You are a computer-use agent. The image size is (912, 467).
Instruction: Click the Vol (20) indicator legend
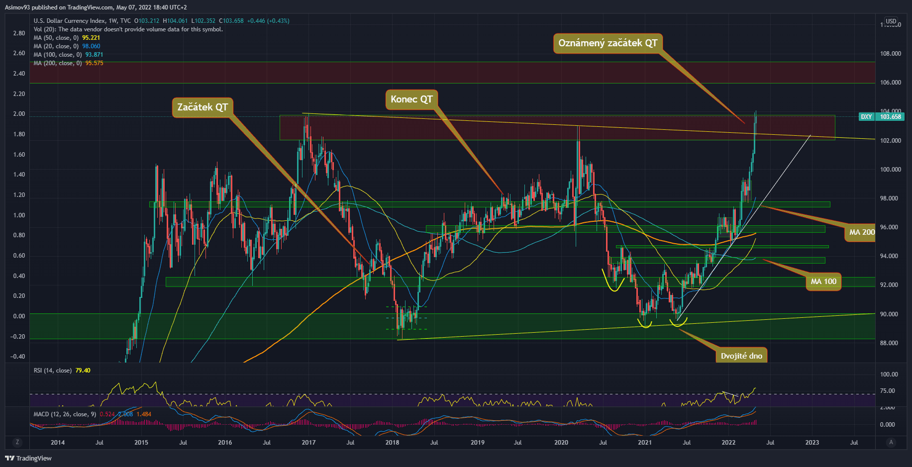point(128,29)
